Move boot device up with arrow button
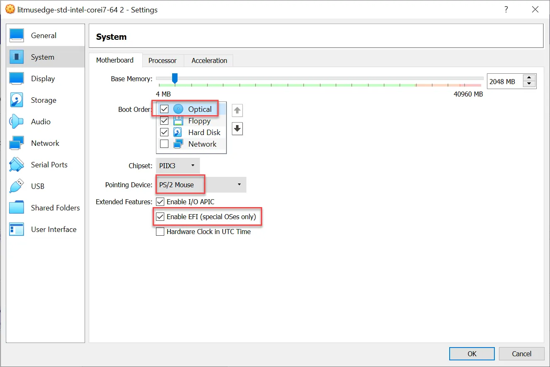 237,111
